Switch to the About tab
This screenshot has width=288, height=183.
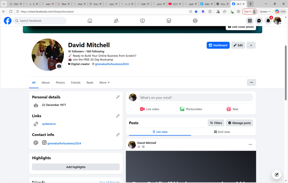pyautogui.click(x=46, y=82)
